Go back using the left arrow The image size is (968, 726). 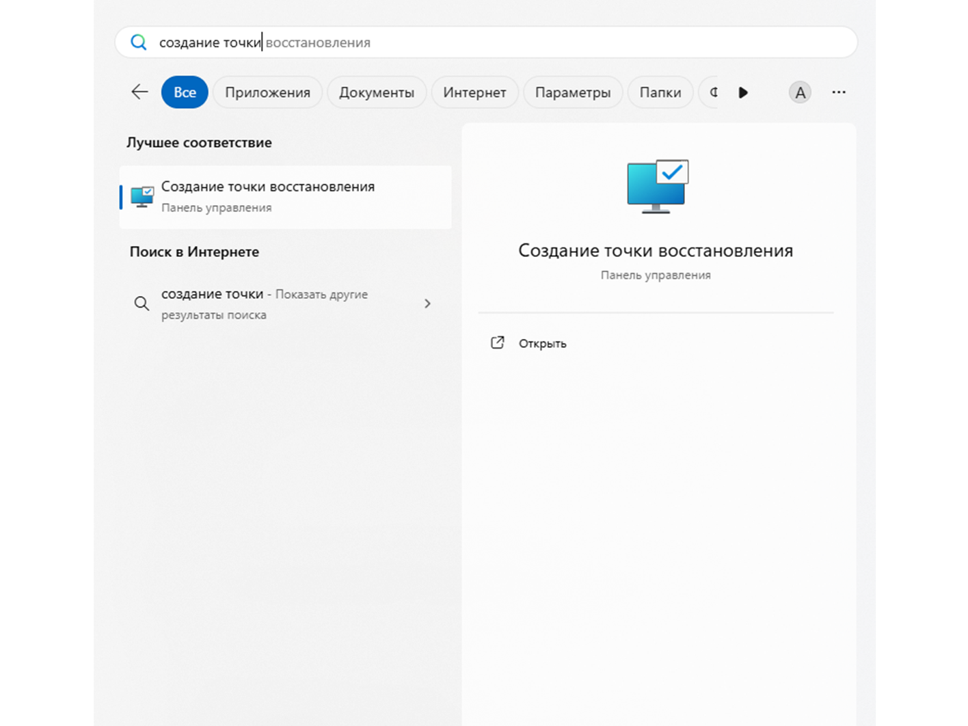pos(139,92)
